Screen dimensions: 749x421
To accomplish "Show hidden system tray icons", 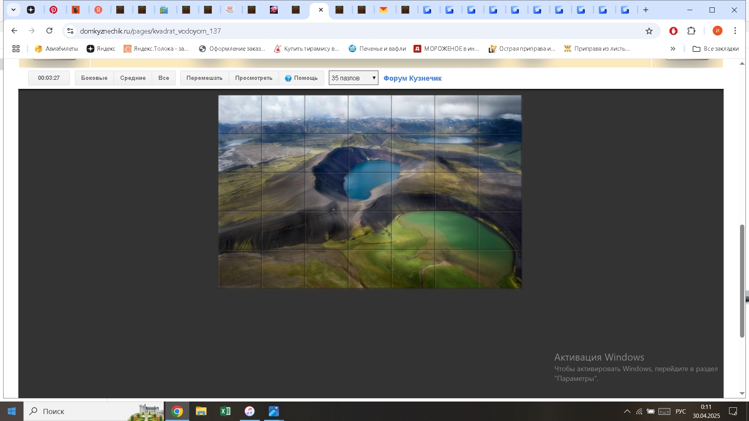I will tap(627, 411).
